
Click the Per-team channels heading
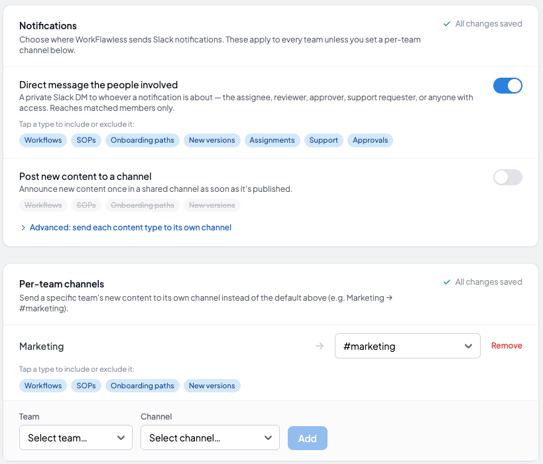point(62,284)
